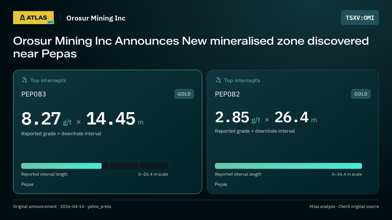Click the GOLD tag on PEP082
Viewport: 392px width, 220px height.
361,94
